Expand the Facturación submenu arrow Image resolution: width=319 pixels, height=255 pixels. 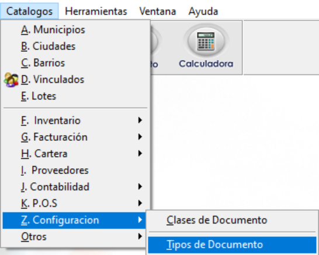[140, 137]
